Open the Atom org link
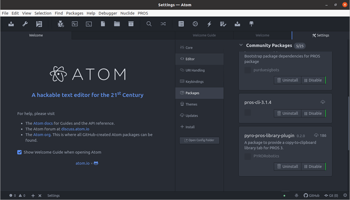Image resolution: width=350 pixels, height=200 pixels. 42,135
